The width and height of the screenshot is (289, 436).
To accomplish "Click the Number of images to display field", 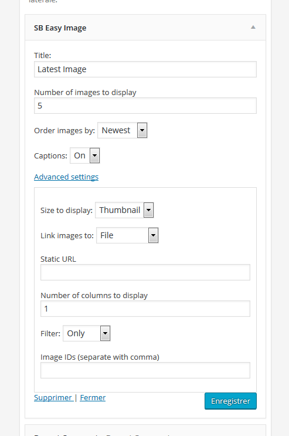I will point(145,106).
